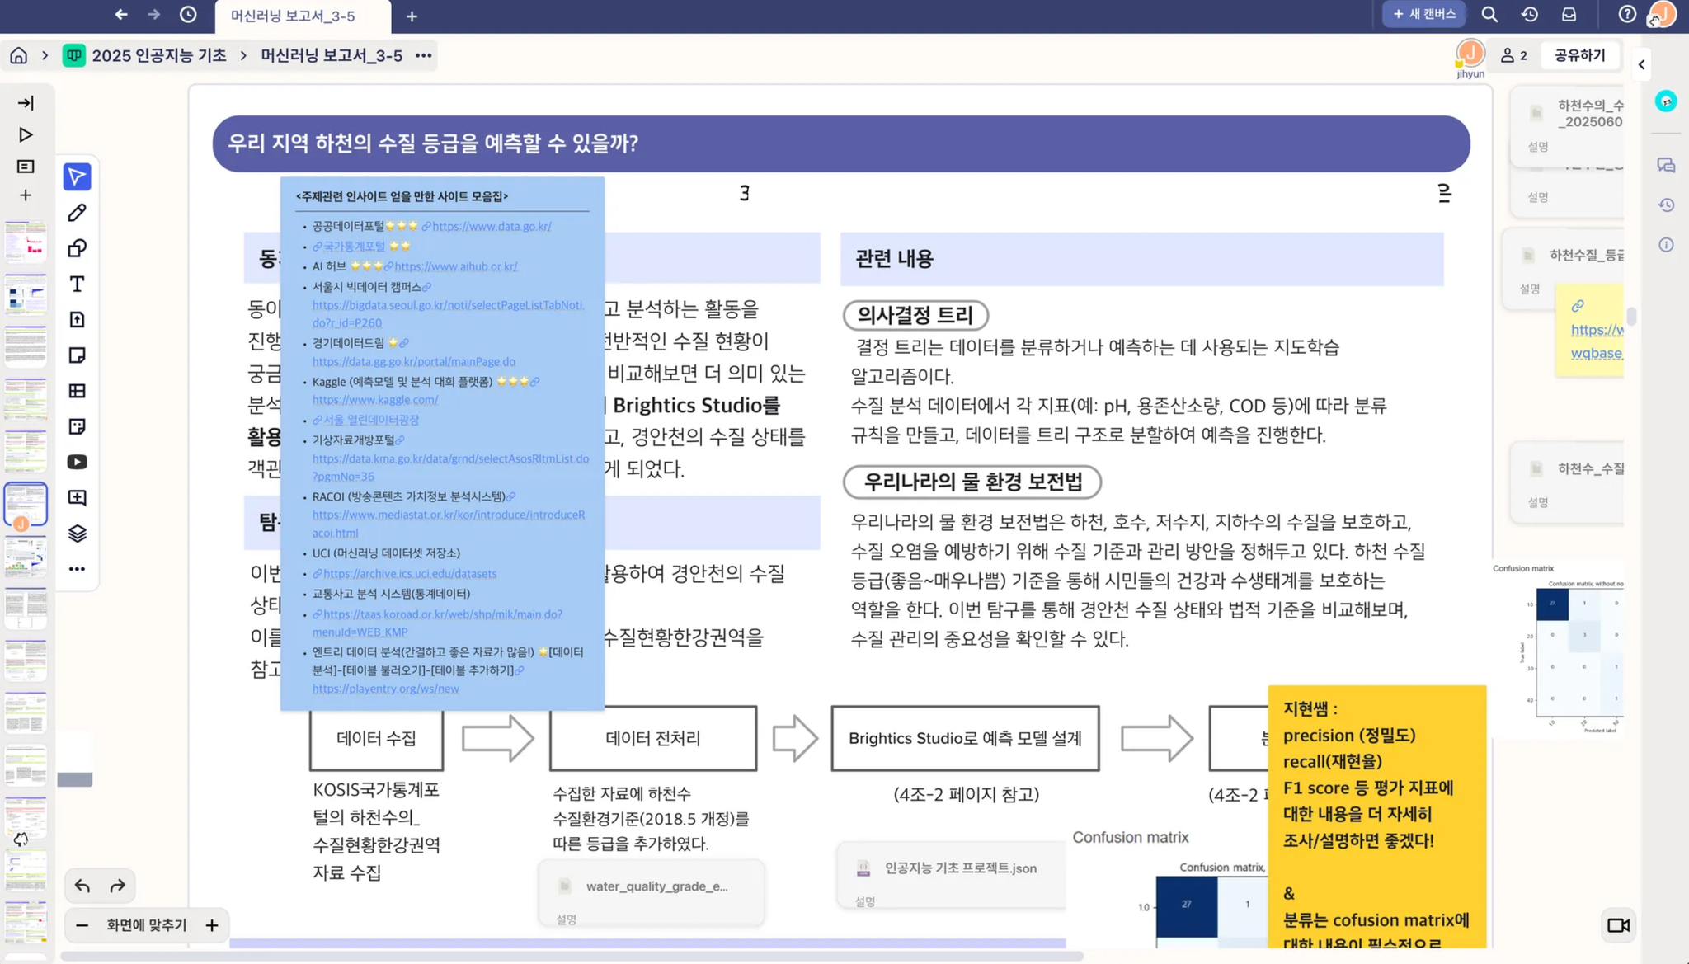Viewport: 1689px width, 964px height.
Task: Open 인공지능 기초 프로젝트.json file card
Action: click(x=952, y=875)
